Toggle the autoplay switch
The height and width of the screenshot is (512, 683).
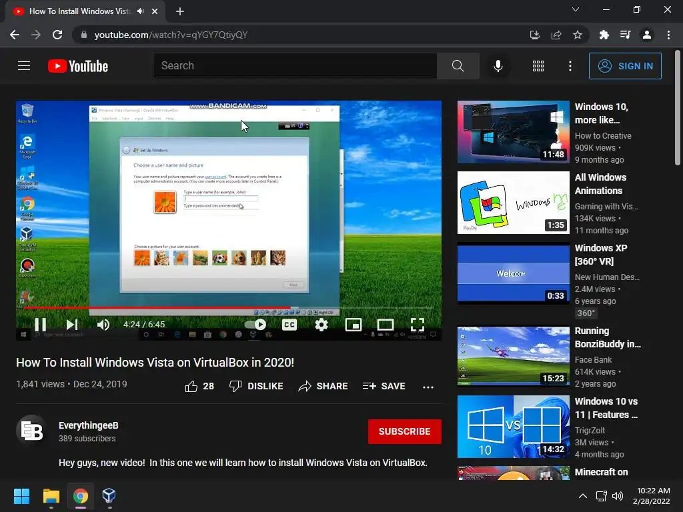coord(255,325)
